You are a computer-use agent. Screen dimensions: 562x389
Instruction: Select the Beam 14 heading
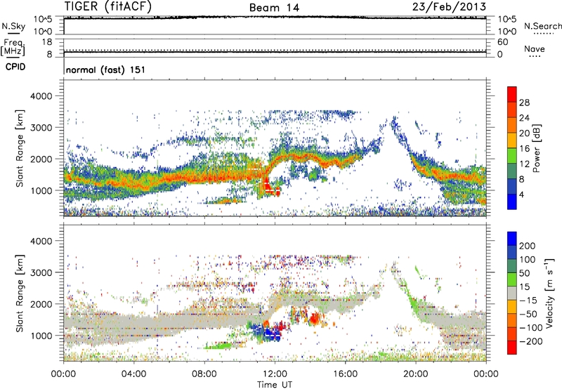click(274, 8)
